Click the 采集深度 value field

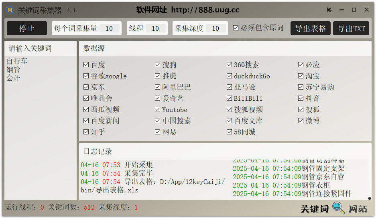(x=215, y=28)
